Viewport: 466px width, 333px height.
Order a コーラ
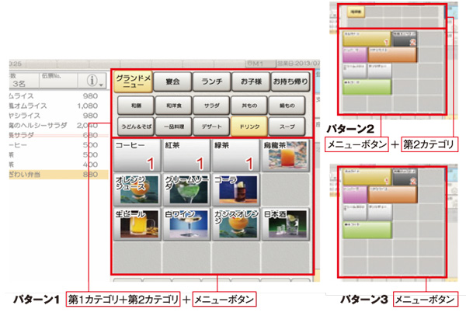[235, 190]
